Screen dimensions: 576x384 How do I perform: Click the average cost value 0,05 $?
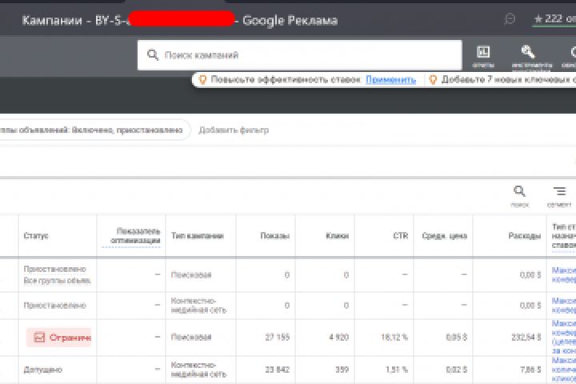[x=457, y=337]
